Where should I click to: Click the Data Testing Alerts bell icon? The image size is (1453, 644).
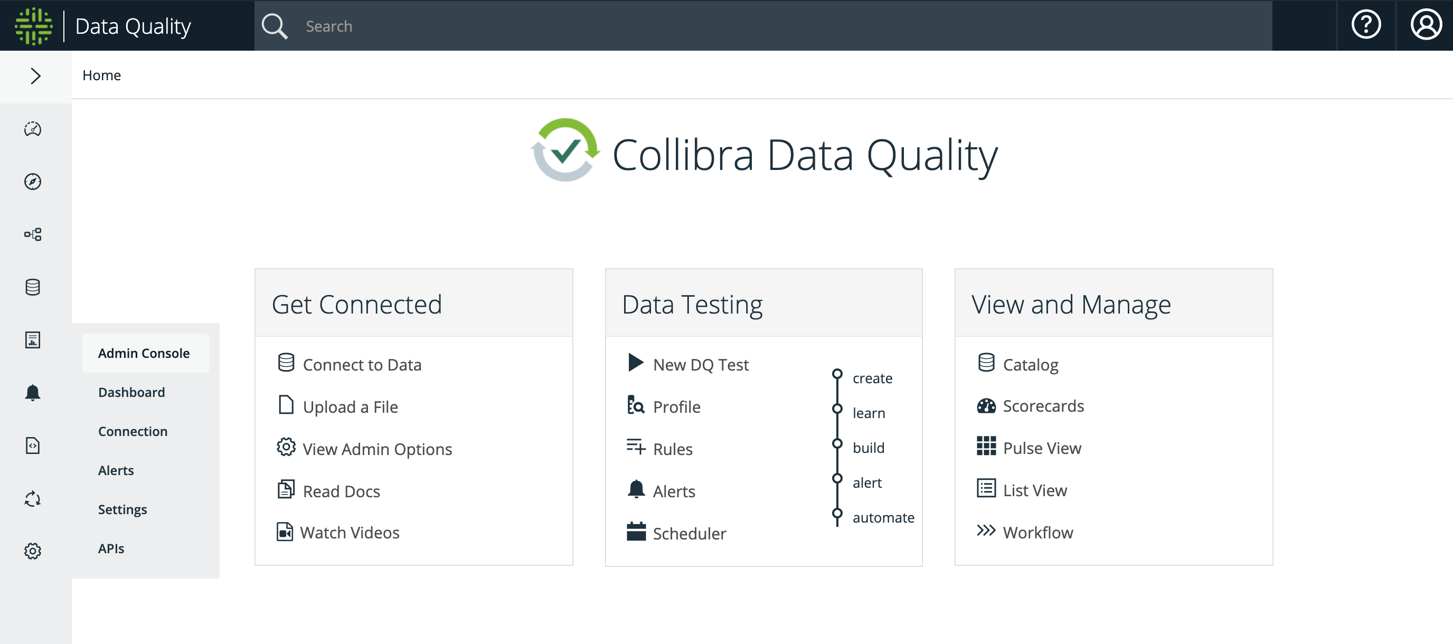(636, 489)
